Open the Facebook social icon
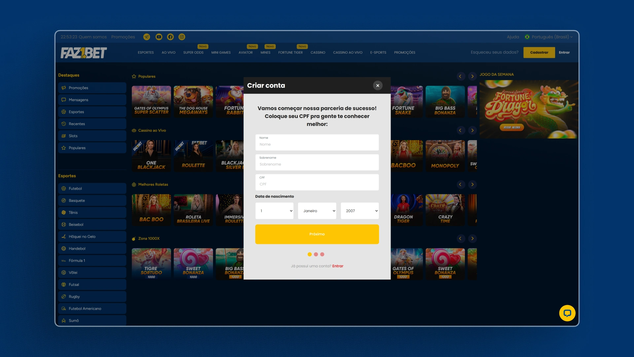Viewport: 634px width, 357px height. click(170, 37)
